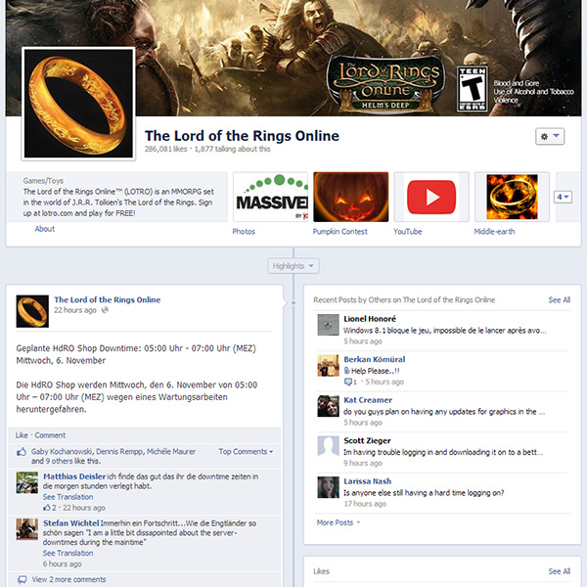
Task: Open Lionel's Windows 8.1 bloque le jeu post
Action: click(x=445, y=331)
